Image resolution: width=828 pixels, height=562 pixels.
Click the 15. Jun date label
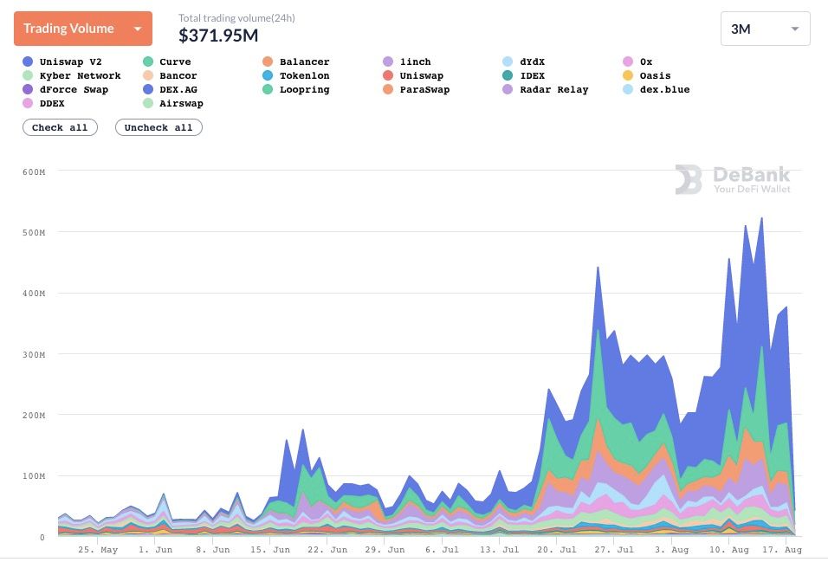point(270,549)
